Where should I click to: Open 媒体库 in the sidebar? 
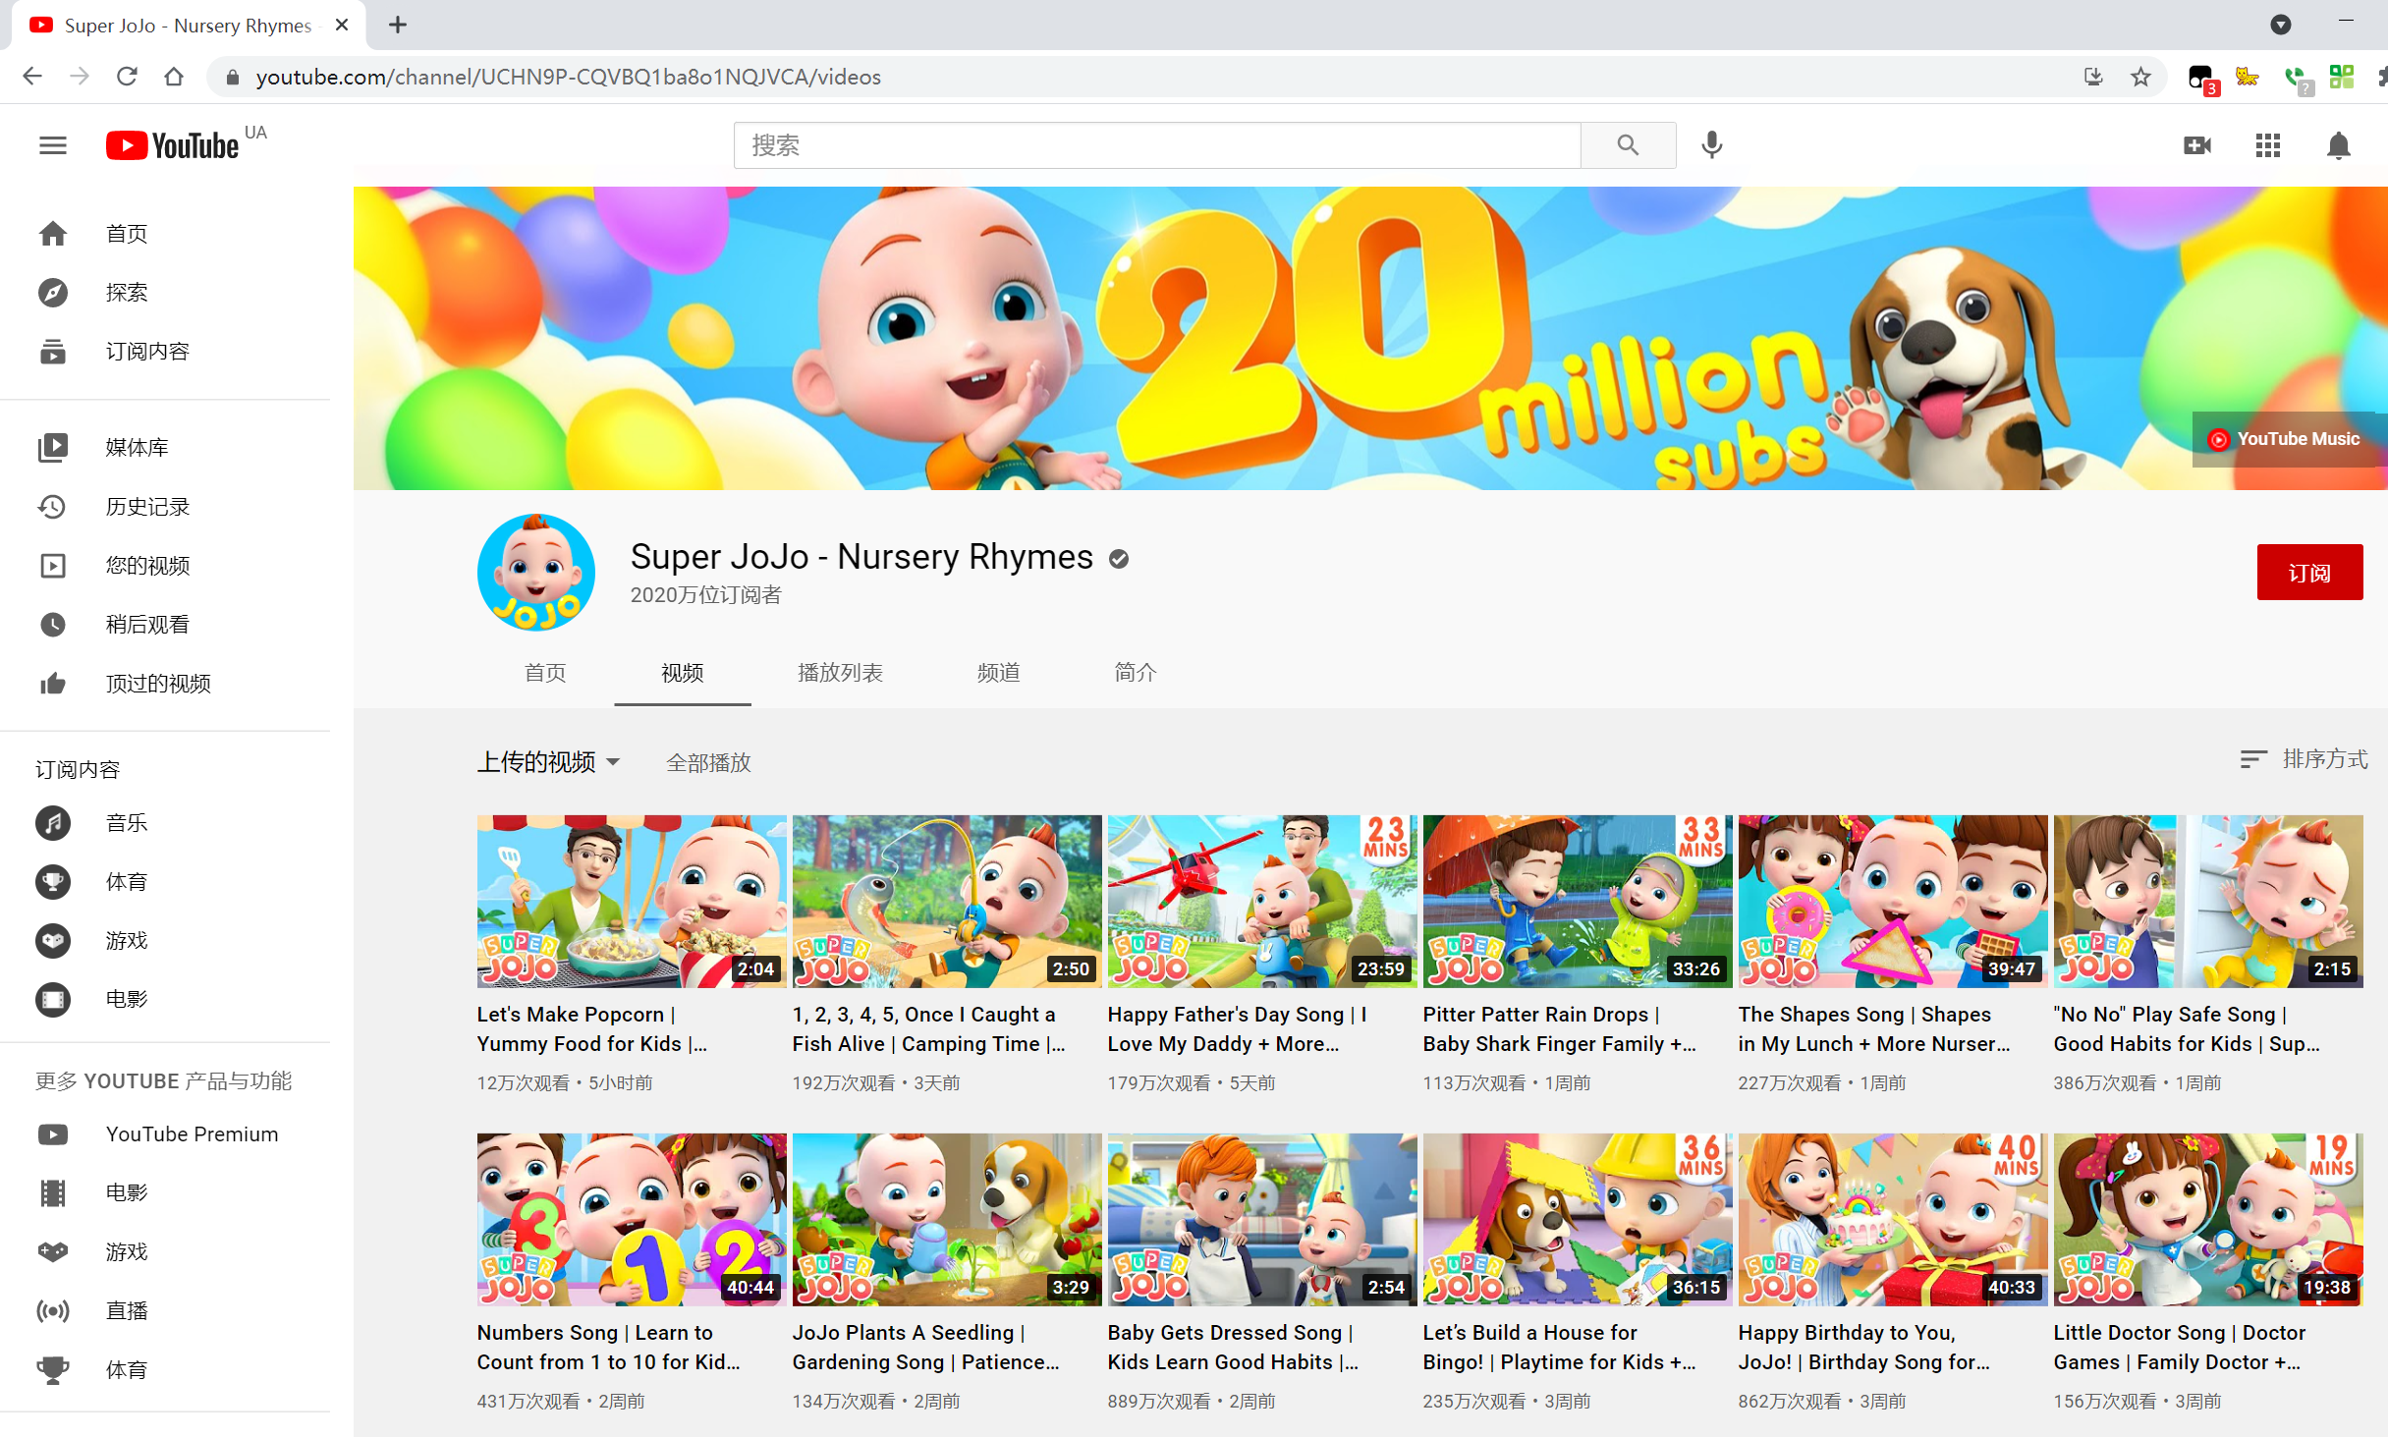tap(165, 448)
